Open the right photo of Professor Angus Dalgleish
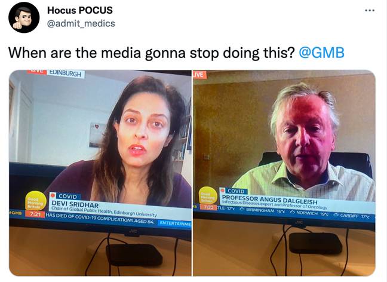Image resolution: width=387 pixels, height=282 pixels. 284,173
